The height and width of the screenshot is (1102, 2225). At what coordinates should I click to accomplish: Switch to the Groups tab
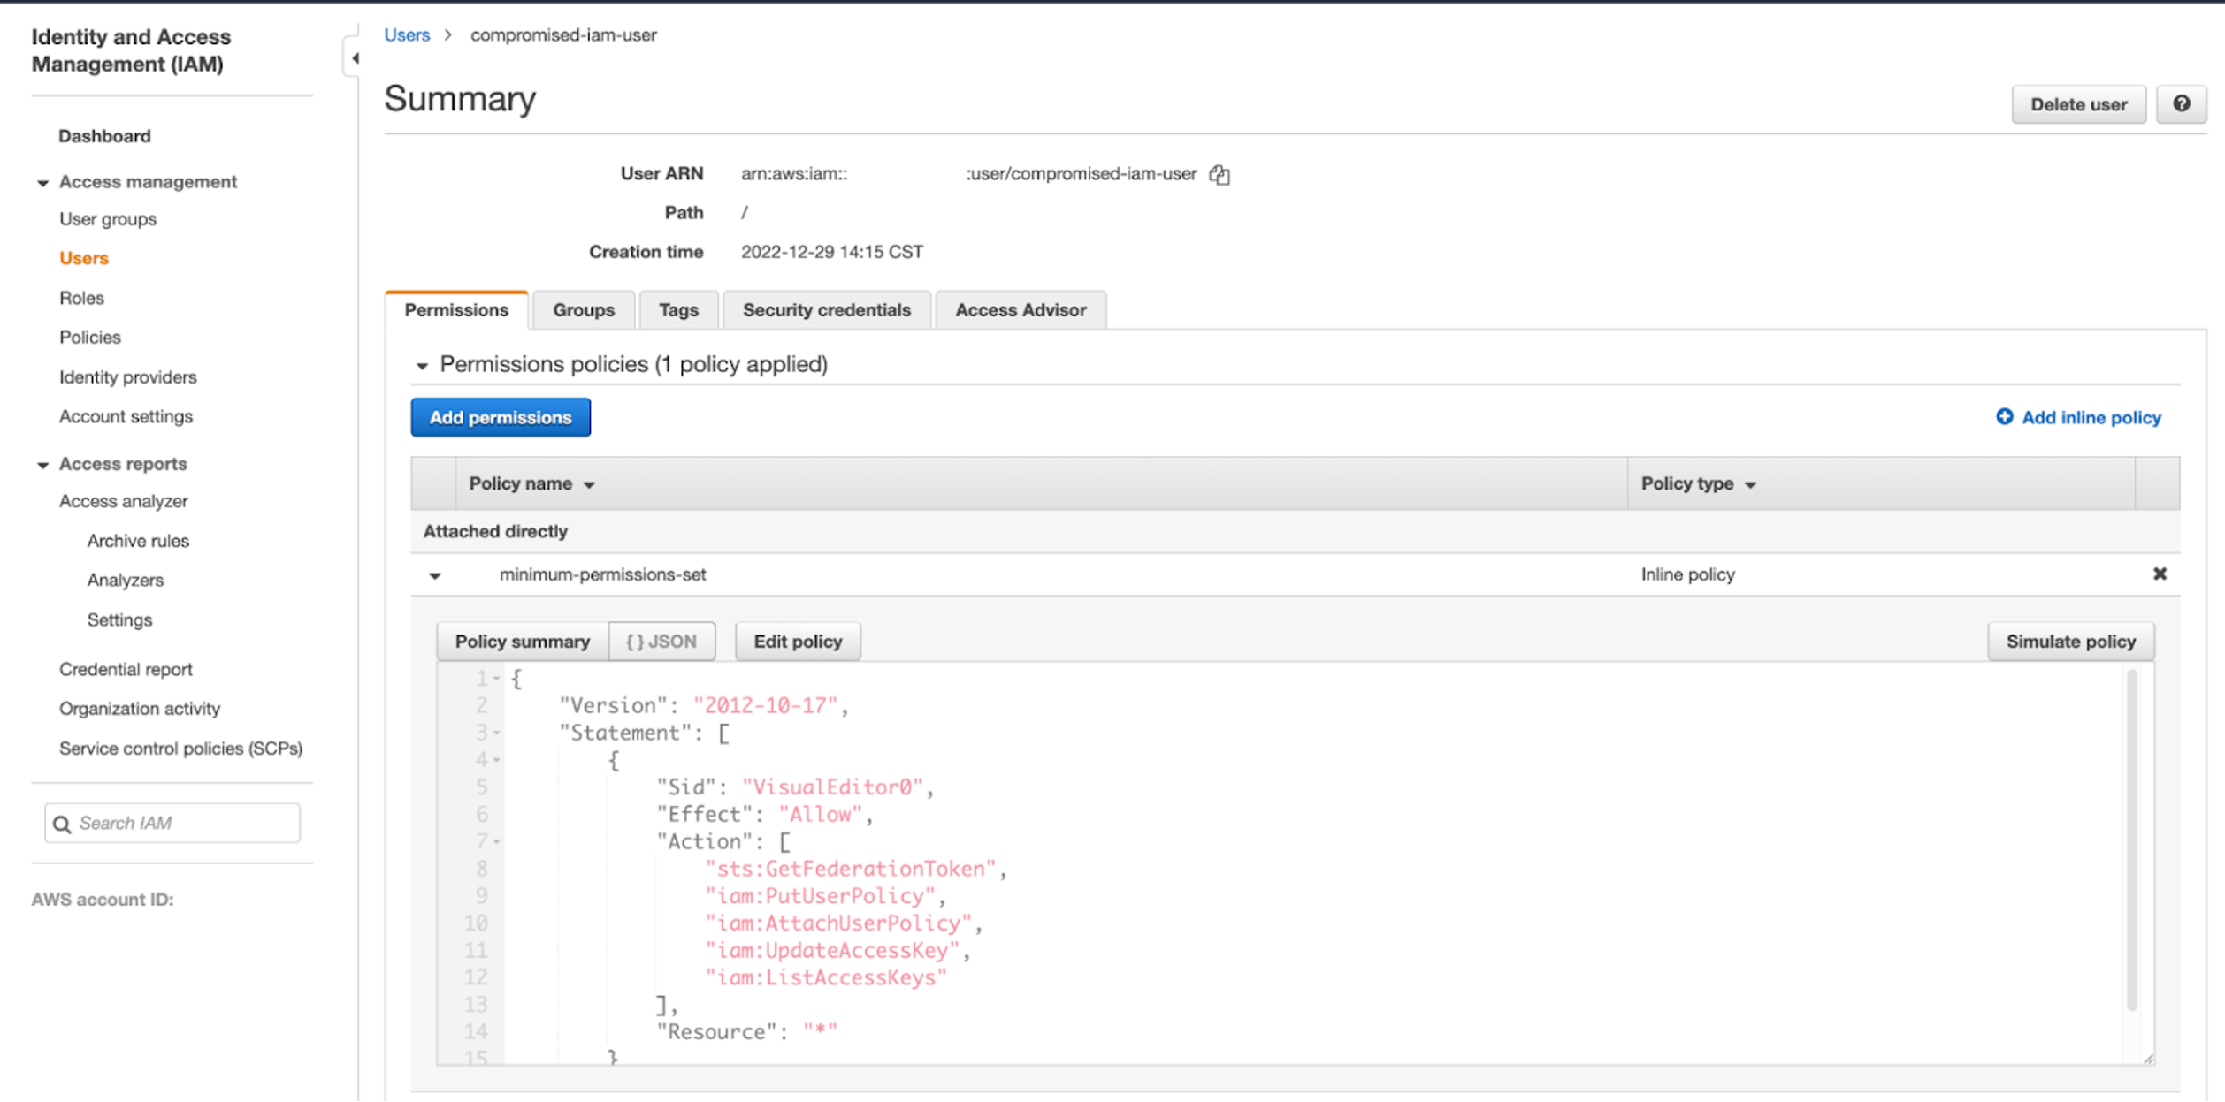(584, 310)
